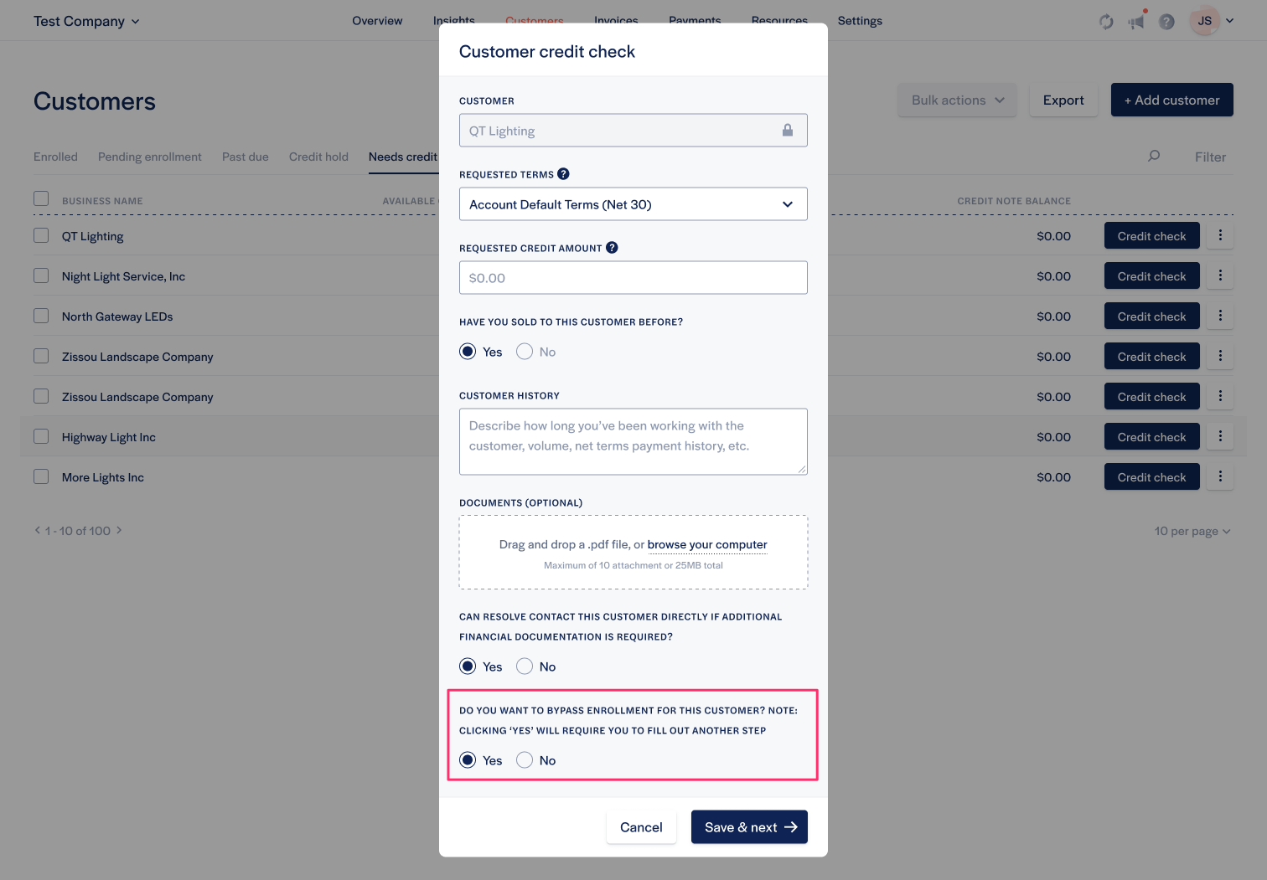The width and height of the screenshot is (1267, 880).
Task: Select No for bypass enrollment question
Action: pos(525,759)
